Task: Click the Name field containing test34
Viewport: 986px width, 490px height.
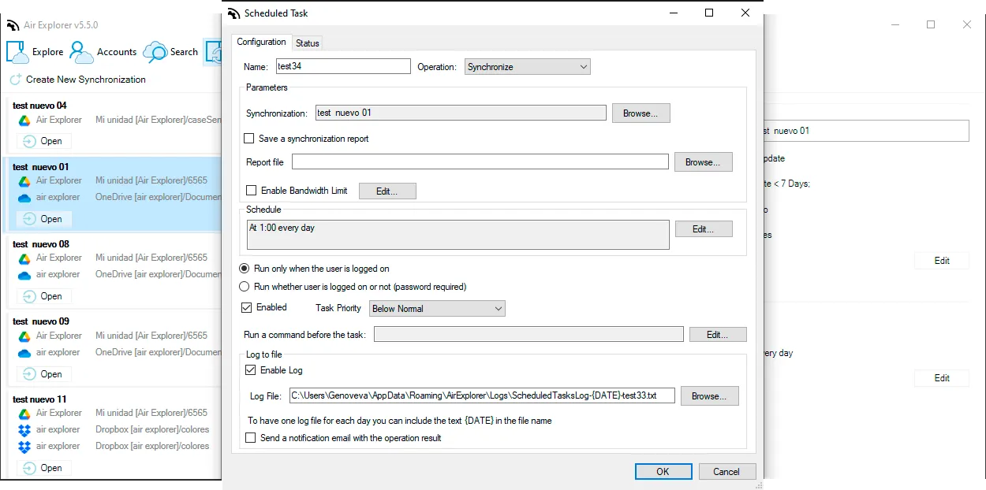Action: coord(343,67)
